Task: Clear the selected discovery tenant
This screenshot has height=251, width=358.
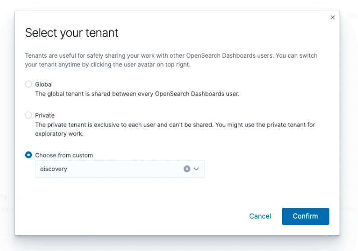Action: point(187,169)
